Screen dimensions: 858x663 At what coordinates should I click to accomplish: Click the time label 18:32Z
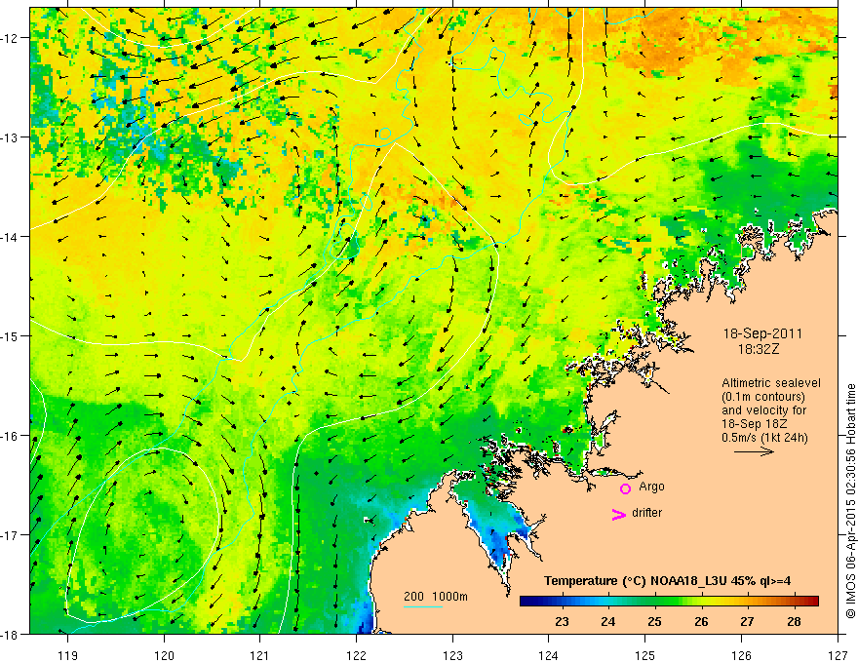pyautogui.click(x=758, y=349)
